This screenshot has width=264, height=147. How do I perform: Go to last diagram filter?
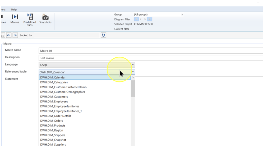[149, 19]
